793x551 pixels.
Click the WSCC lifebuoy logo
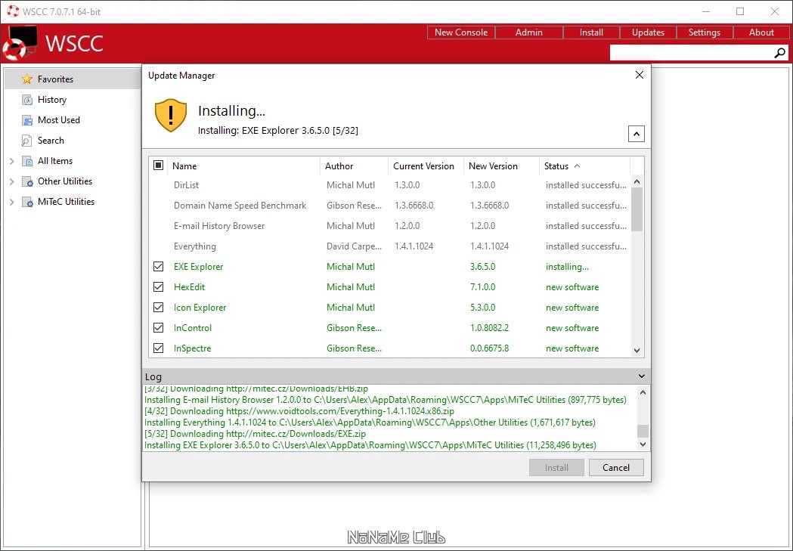coord(20,44)
